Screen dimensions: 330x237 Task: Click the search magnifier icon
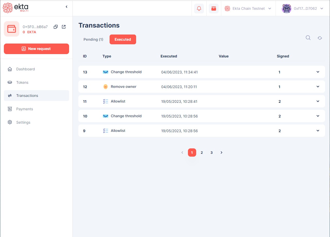point(308,38)
